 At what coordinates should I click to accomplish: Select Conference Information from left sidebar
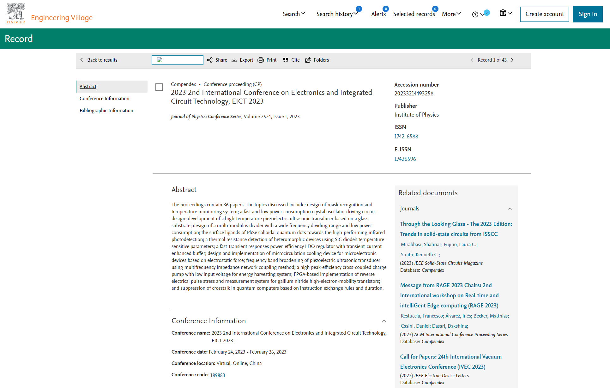[105, 98]
